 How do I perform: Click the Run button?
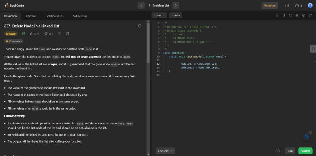290,151
